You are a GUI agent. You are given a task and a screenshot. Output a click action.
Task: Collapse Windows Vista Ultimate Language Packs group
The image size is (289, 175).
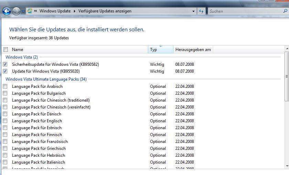pyautogui.click(x=46, y=79)
